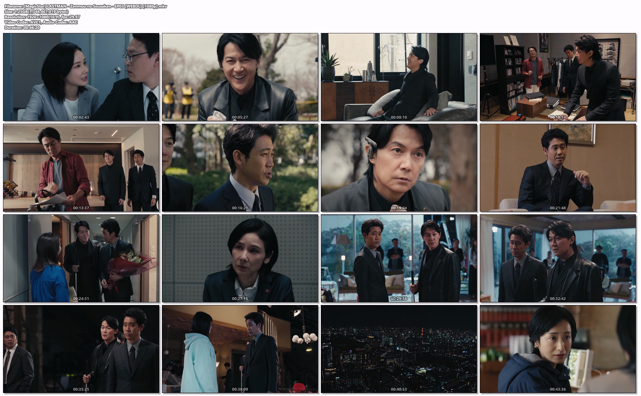Click the Filename text line

pyautogui.click(x=86, y=6)
